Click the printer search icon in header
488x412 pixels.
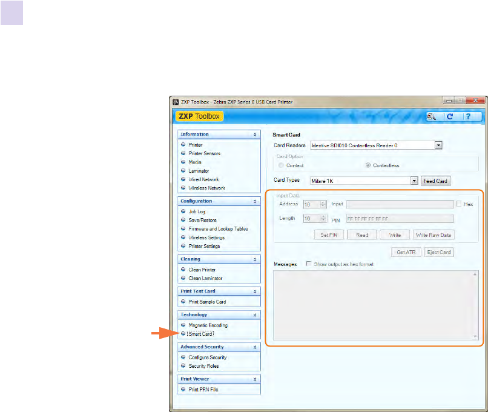pos(431,116)
